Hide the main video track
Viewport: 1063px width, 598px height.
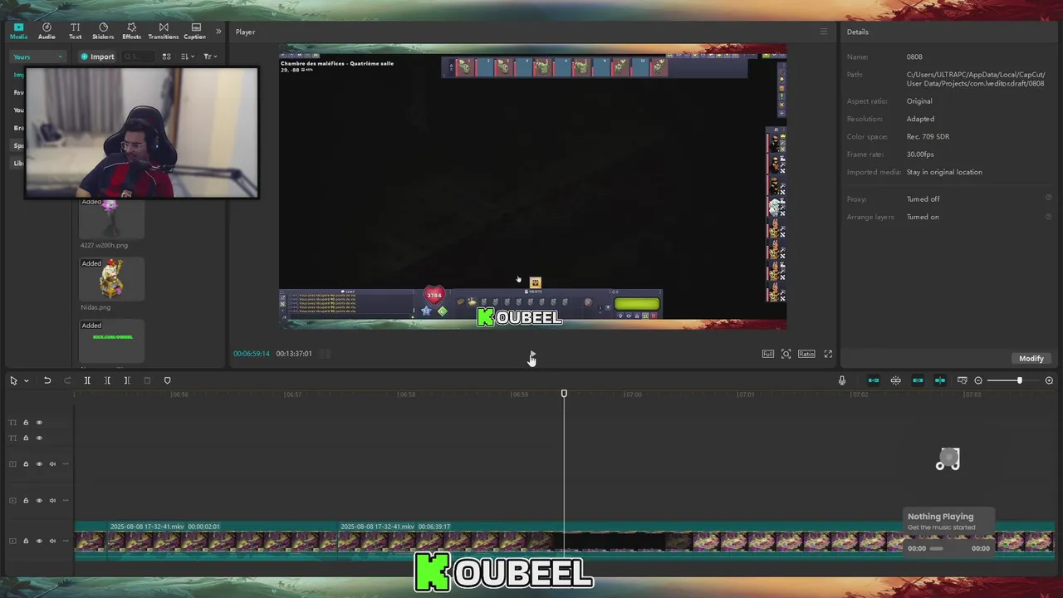click(x=39, y=541)
